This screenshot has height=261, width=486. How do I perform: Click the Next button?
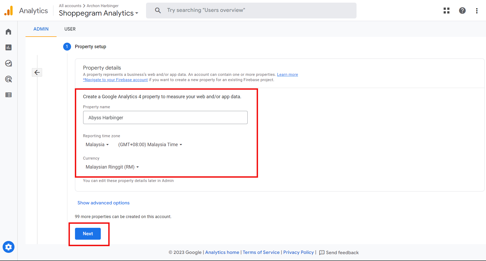(88, 234)
